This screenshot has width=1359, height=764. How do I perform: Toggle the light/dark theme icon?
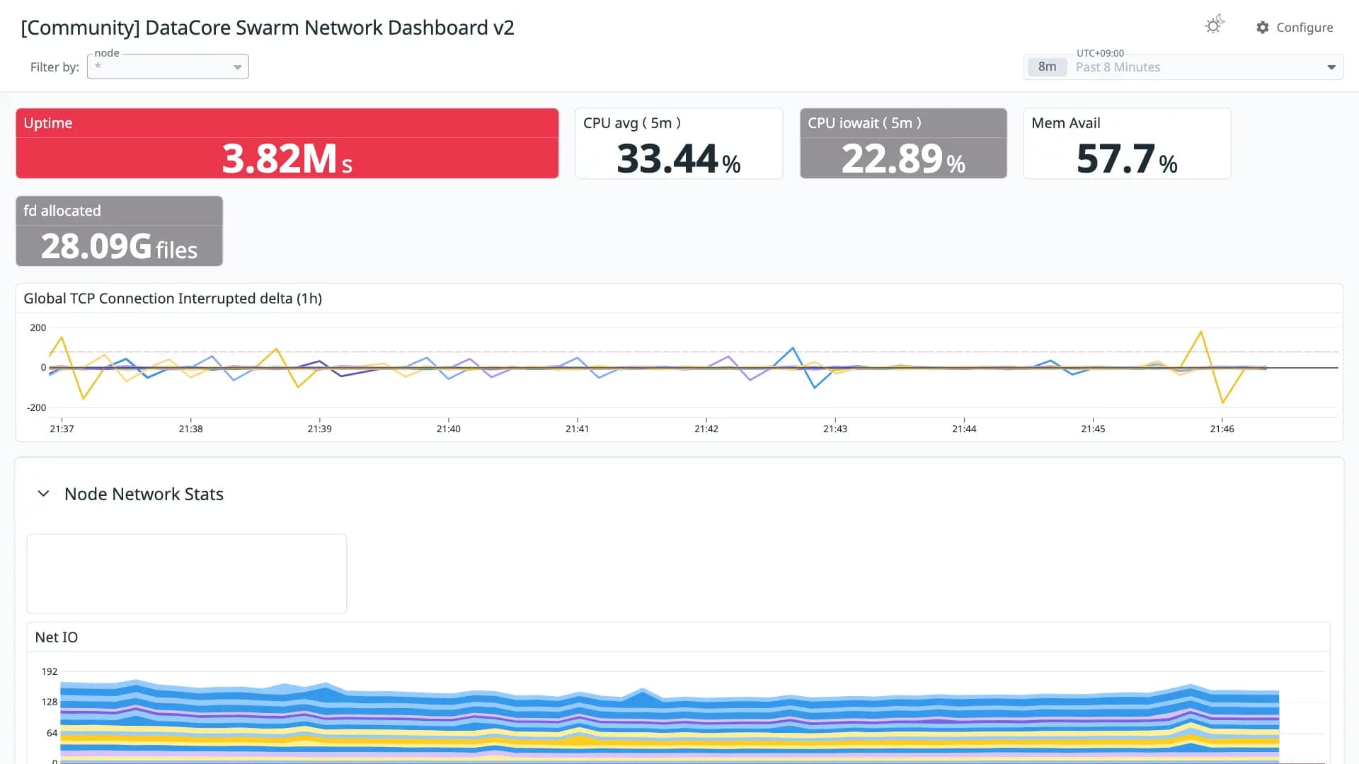pyautogui.click(x=1215, y=25)
